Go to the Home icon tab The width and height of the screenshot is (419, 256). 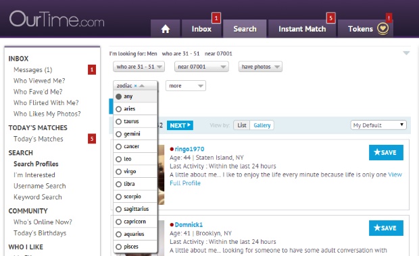point(165,28)
